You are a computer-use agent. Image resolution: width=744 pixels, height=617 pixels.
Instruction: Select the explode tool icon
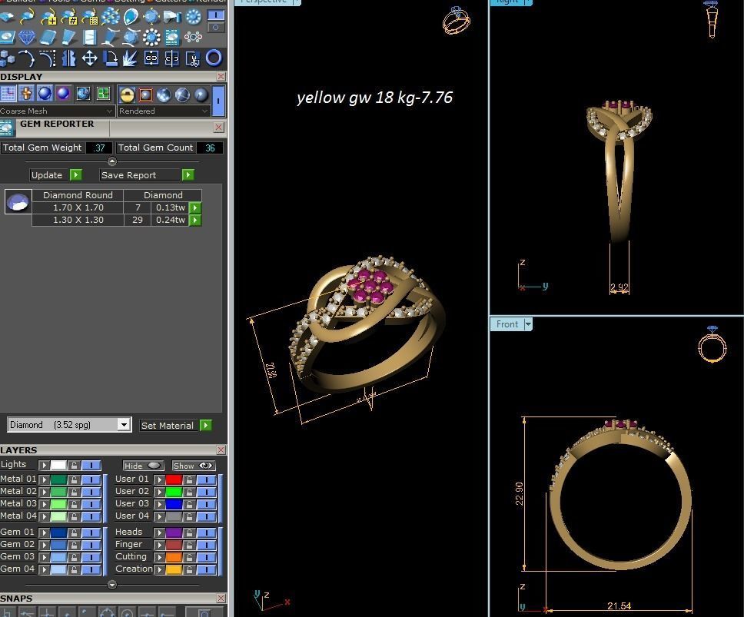click(131, 58)
